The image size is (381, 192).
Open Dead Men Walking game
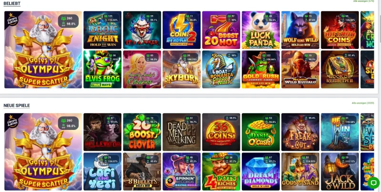coord(181,132)
